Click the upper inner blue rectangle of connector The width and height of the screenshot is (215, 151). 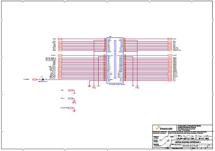pos(115,46)
